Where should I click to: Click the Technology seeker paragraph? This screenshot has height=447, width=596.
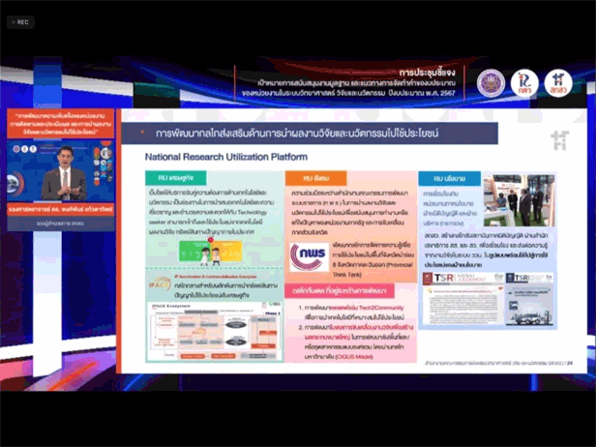tap(211, 212)
